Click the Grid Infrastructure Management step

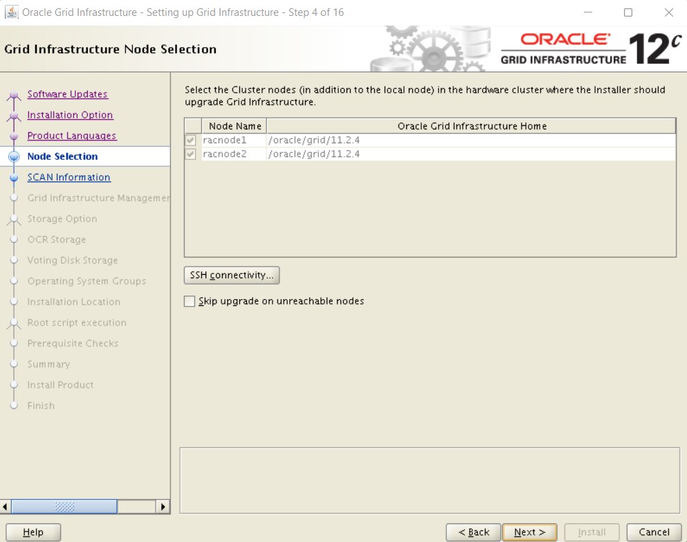[98, 198]
